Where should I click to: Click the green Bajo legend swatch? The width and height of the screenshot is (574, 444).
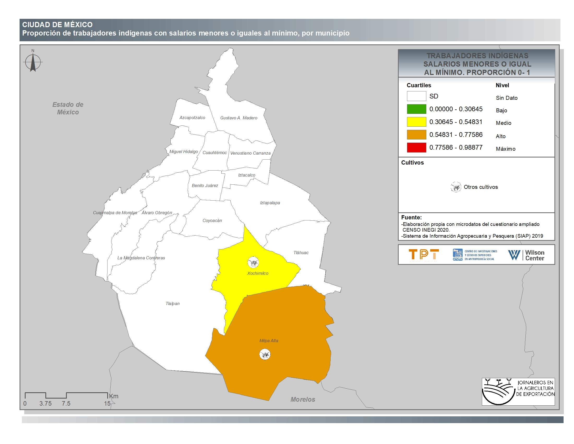click(x=416, y=109)
